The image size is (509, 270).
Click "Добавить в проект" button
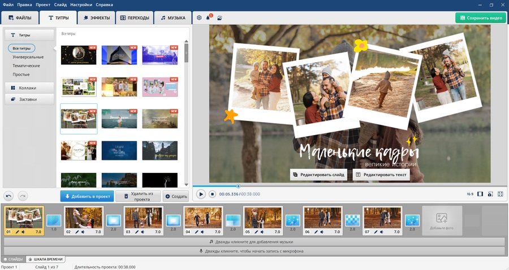coord(87,197)
